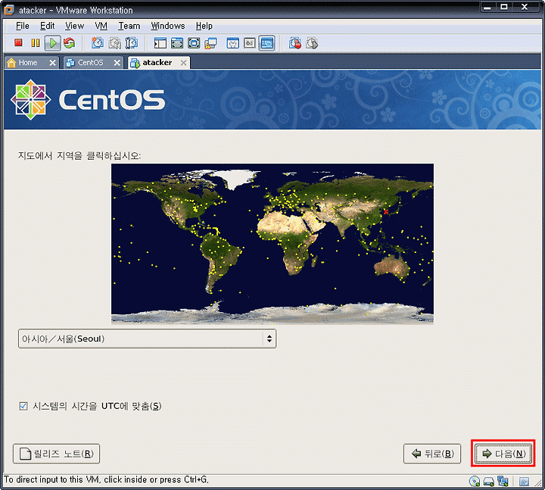Click the Revert to Snapshot toolbar icon
Image resolution: width=545 pixels, height=490 pixels.
tap(115, 43)
